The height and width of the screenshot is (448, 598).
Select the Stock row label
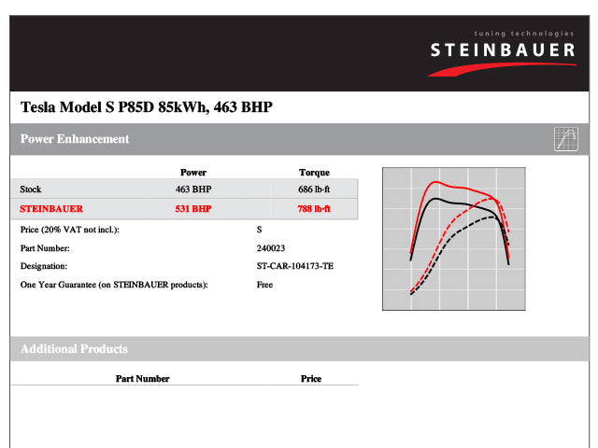click(31, 189)
